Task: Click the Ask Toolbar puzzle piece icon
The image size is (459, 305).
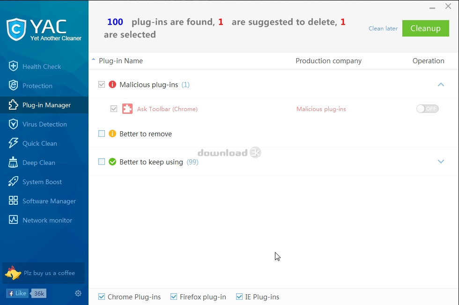Action: [x=127, y=109]
